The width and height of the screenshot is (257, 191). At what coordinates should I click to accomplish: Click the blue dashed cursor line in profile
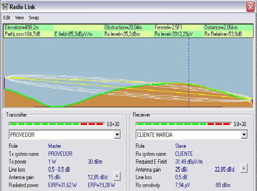[189, 73]
